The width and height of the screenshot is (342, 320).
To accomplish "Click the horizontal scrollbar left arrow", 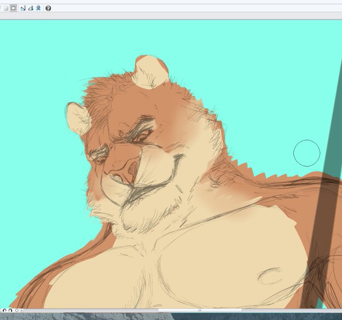I will 22,310.
